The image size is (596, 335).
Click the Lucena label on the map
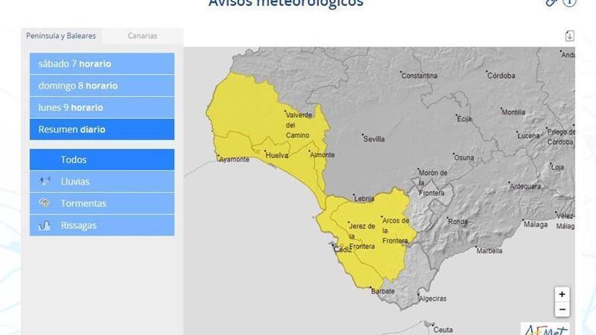(x=528, y=135)
